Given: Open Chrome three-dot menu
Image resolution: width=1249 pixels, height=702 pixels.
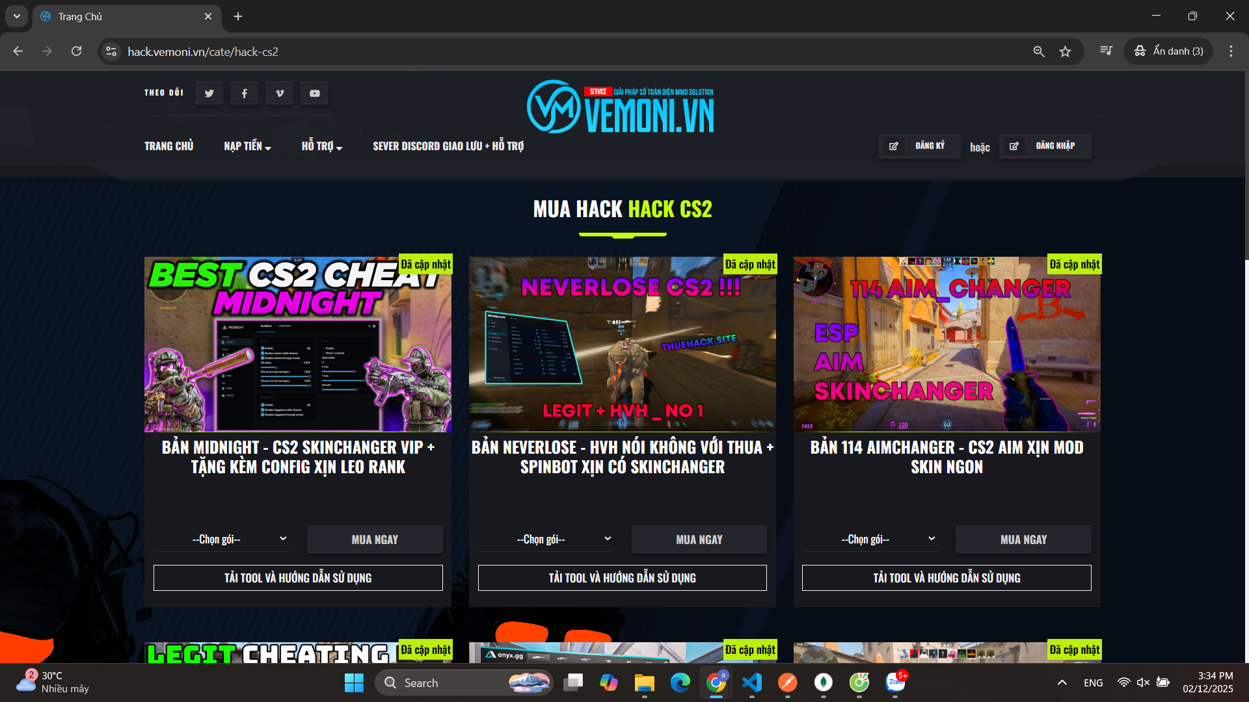Looking at the screenshot, I should click(1231, 51).
